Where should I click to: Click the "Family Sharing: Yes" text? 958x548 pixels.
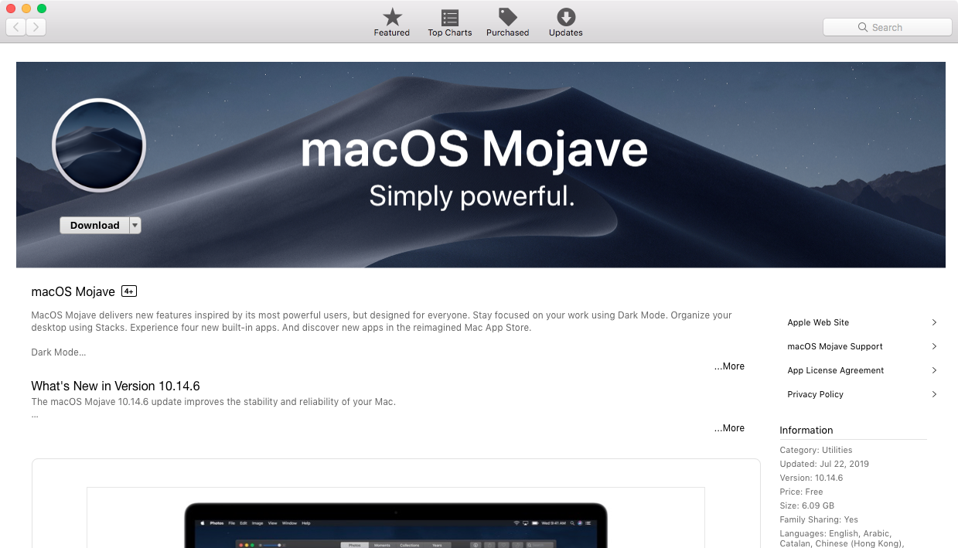pos(819,519)
